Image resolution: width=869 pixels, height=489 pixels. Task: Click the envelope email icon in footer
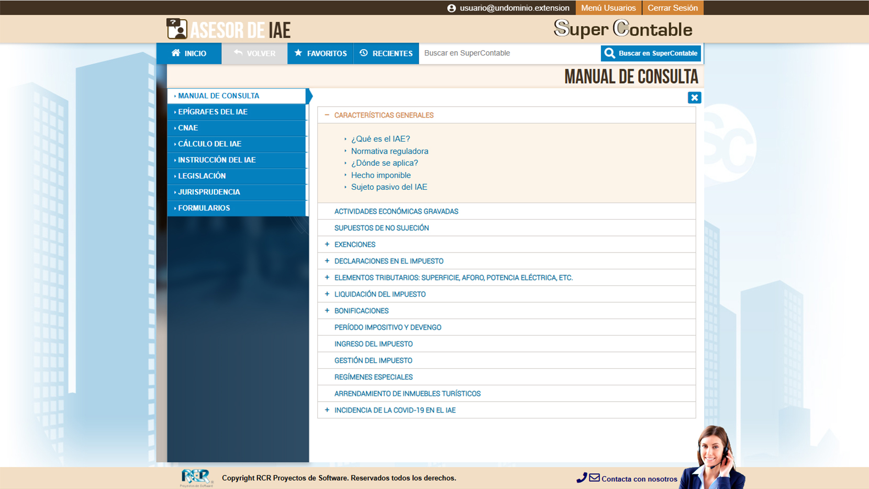pos(594,477)
